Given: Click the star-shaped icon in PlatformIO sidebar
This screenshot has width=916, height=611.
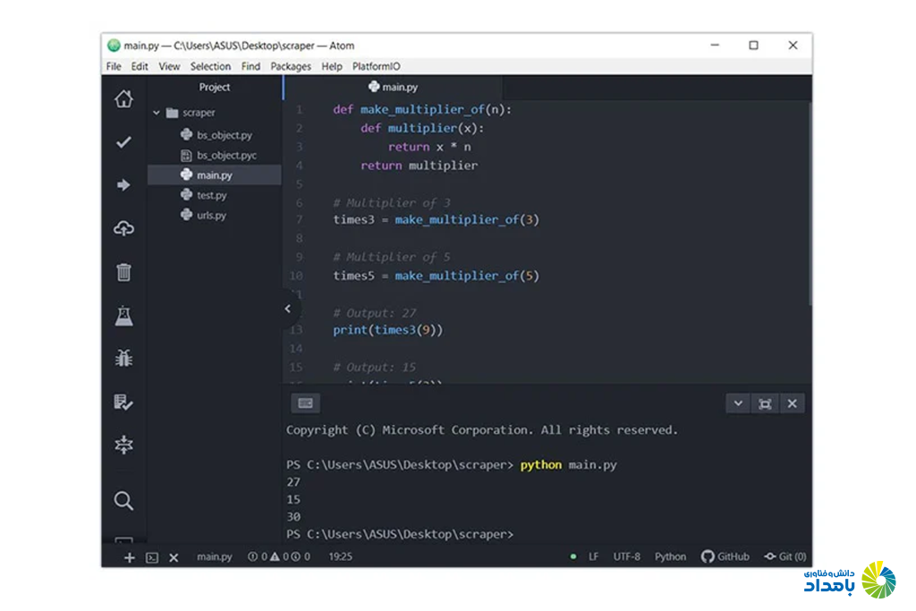Looking at the screenshot, I should point(123,445).
